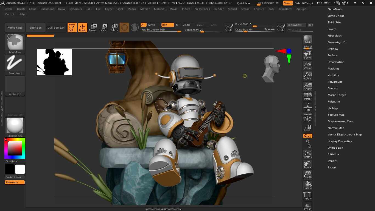Open the Deformation subpalette
This screenshot has height=211, width=375.
tap(336, 62)
